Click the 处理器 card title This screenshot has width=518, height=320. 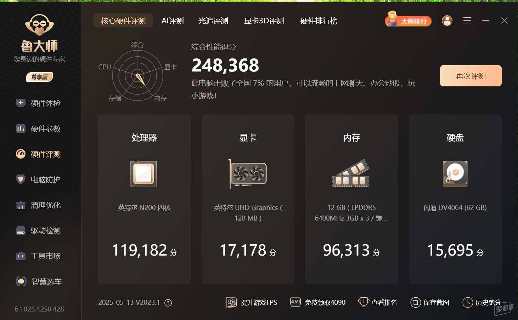144,138
